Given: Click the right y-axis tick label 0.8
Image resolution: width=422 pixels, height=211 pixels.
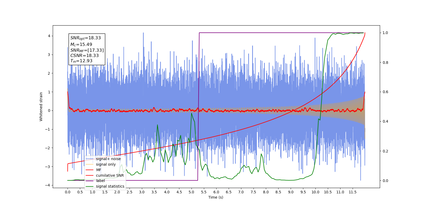Looking at the screenshot, I should point(385,63).
